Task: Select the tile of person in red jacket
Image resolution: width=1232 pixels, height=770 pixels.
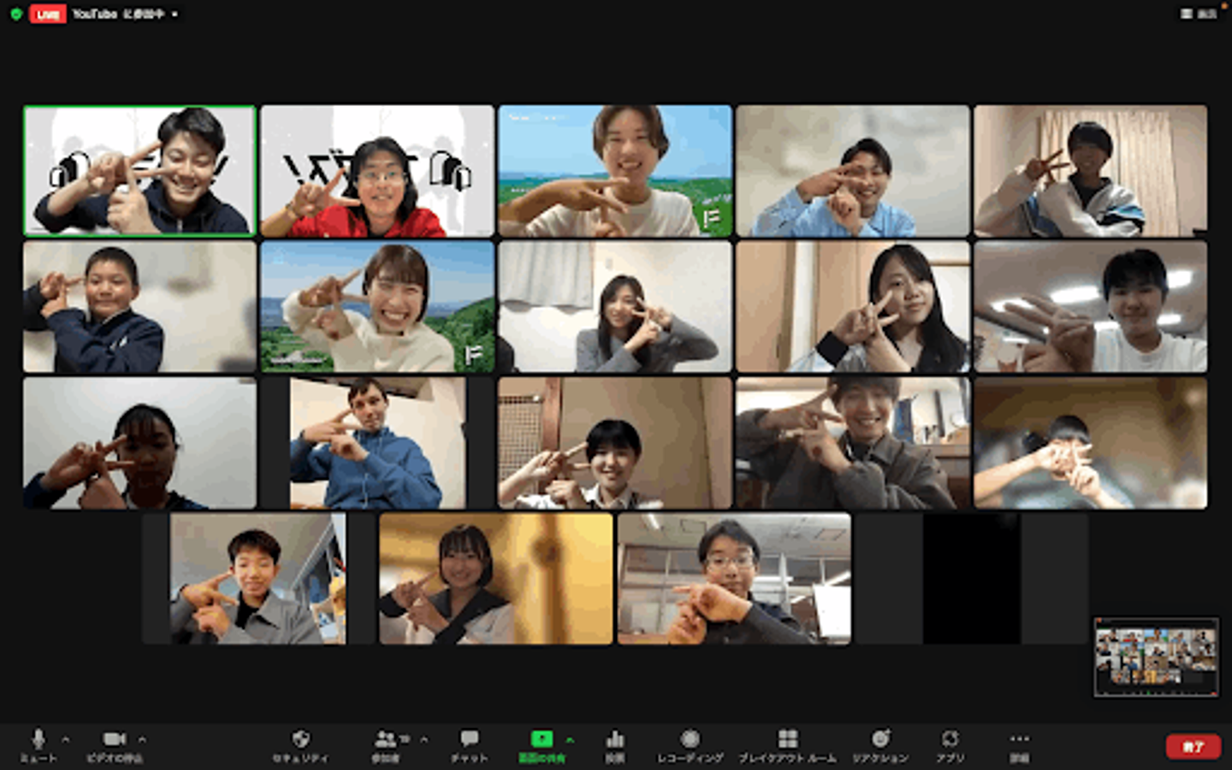Action: pos(377,171)
